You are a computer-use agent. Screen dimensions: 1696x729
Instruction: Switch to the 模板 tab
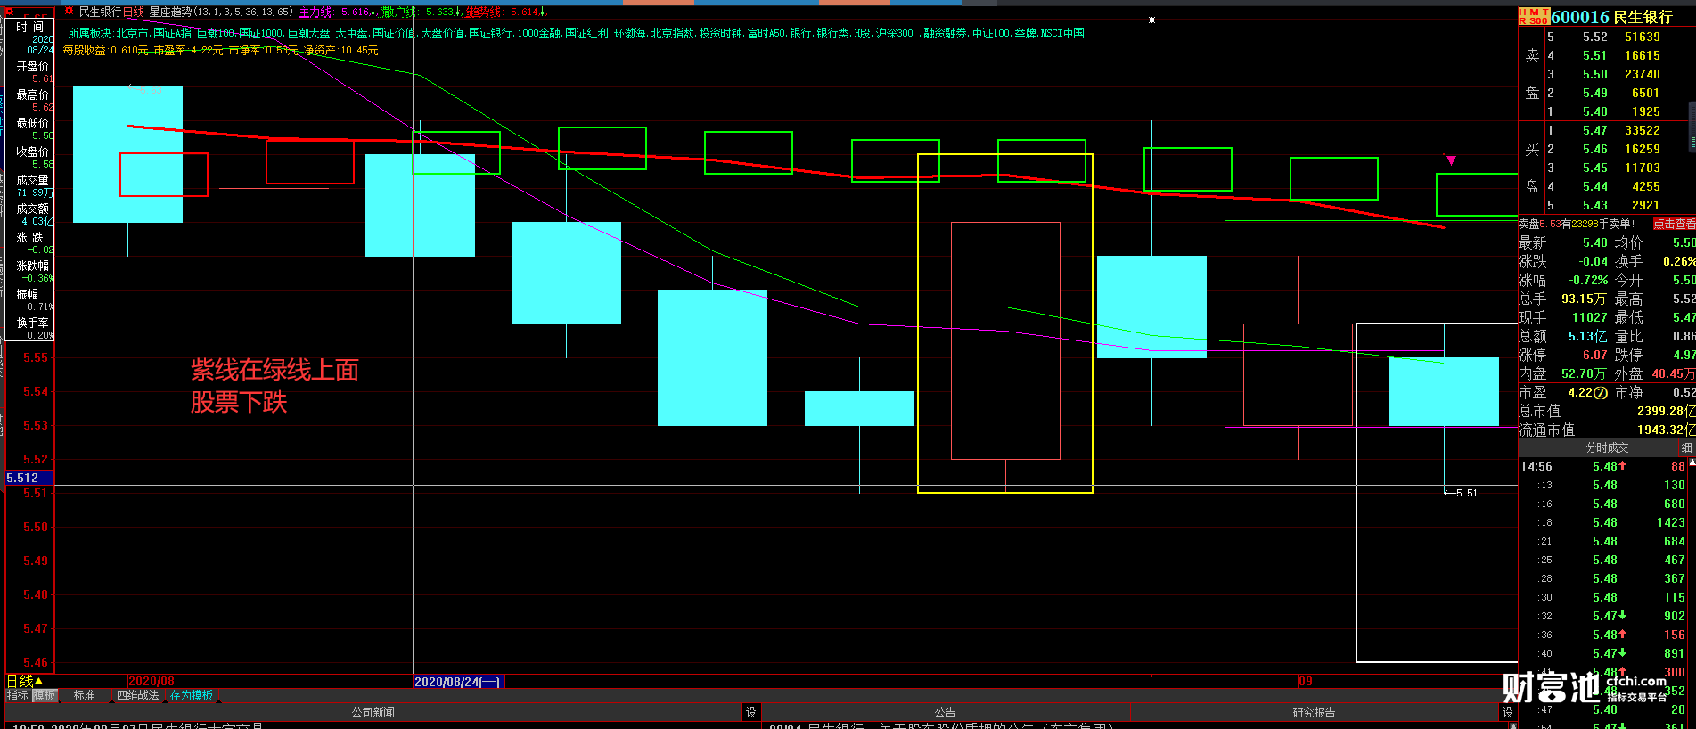[45, 696]
